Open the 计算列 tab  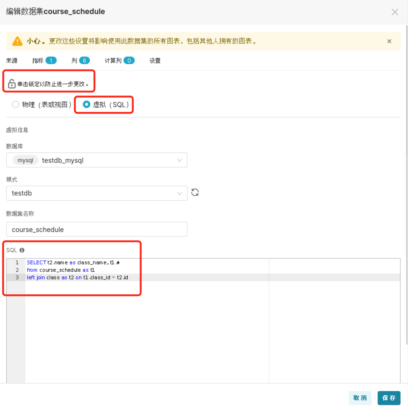(120, 60)
